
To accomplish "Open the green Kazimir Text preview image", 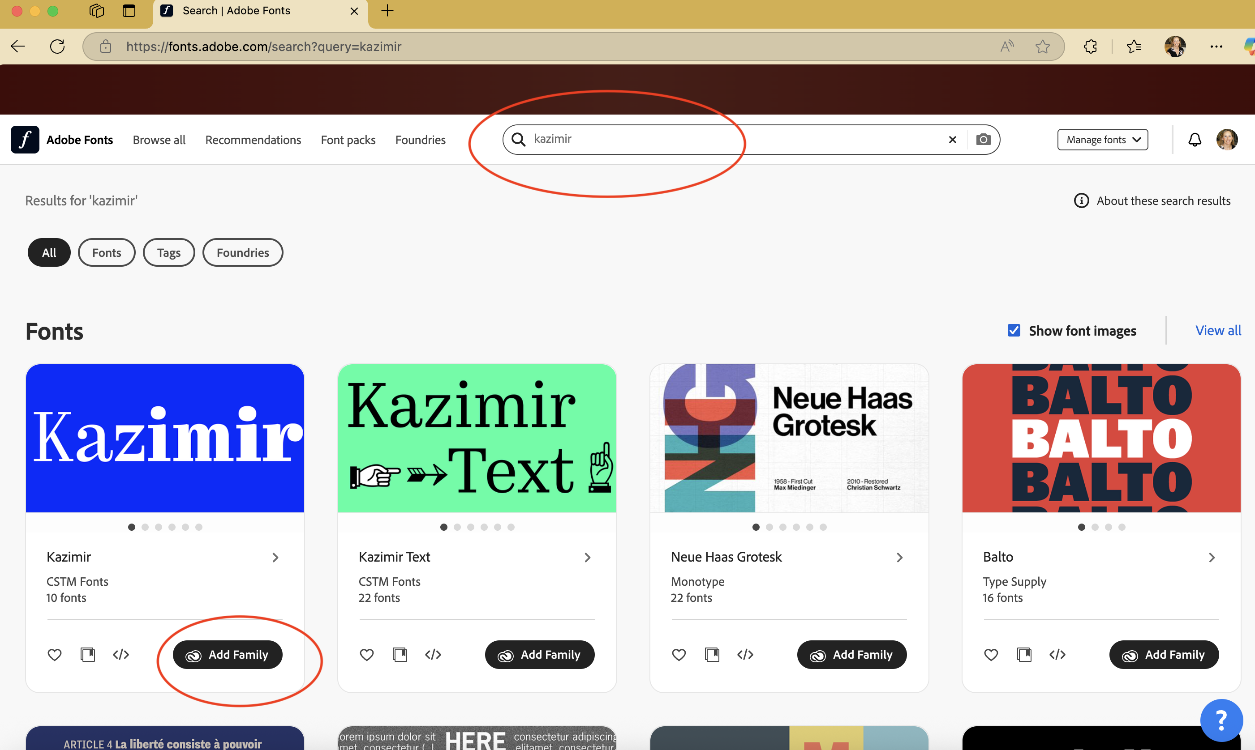I will coord(477,438).
